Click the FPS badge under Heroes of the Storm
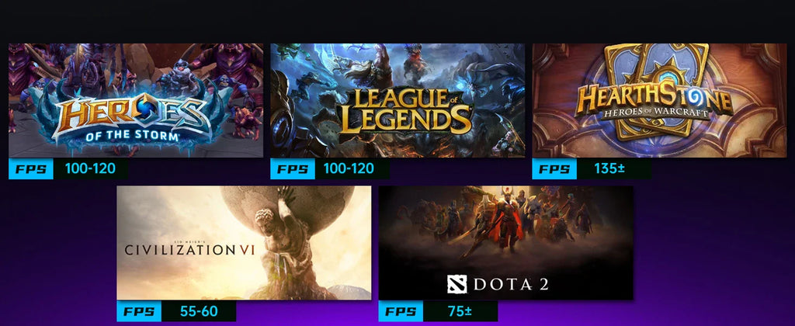 point(31,169)
